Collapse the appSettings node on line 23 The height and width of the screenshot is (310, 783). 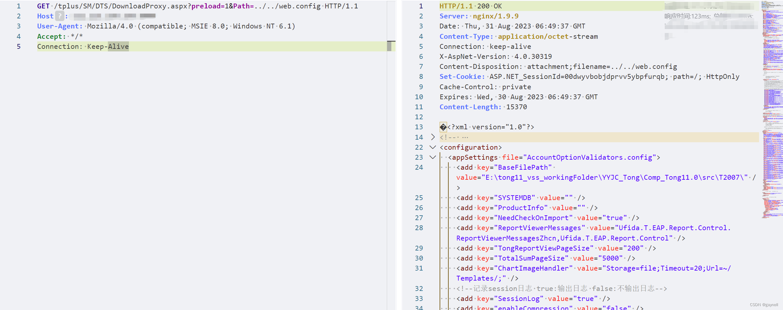433,157
